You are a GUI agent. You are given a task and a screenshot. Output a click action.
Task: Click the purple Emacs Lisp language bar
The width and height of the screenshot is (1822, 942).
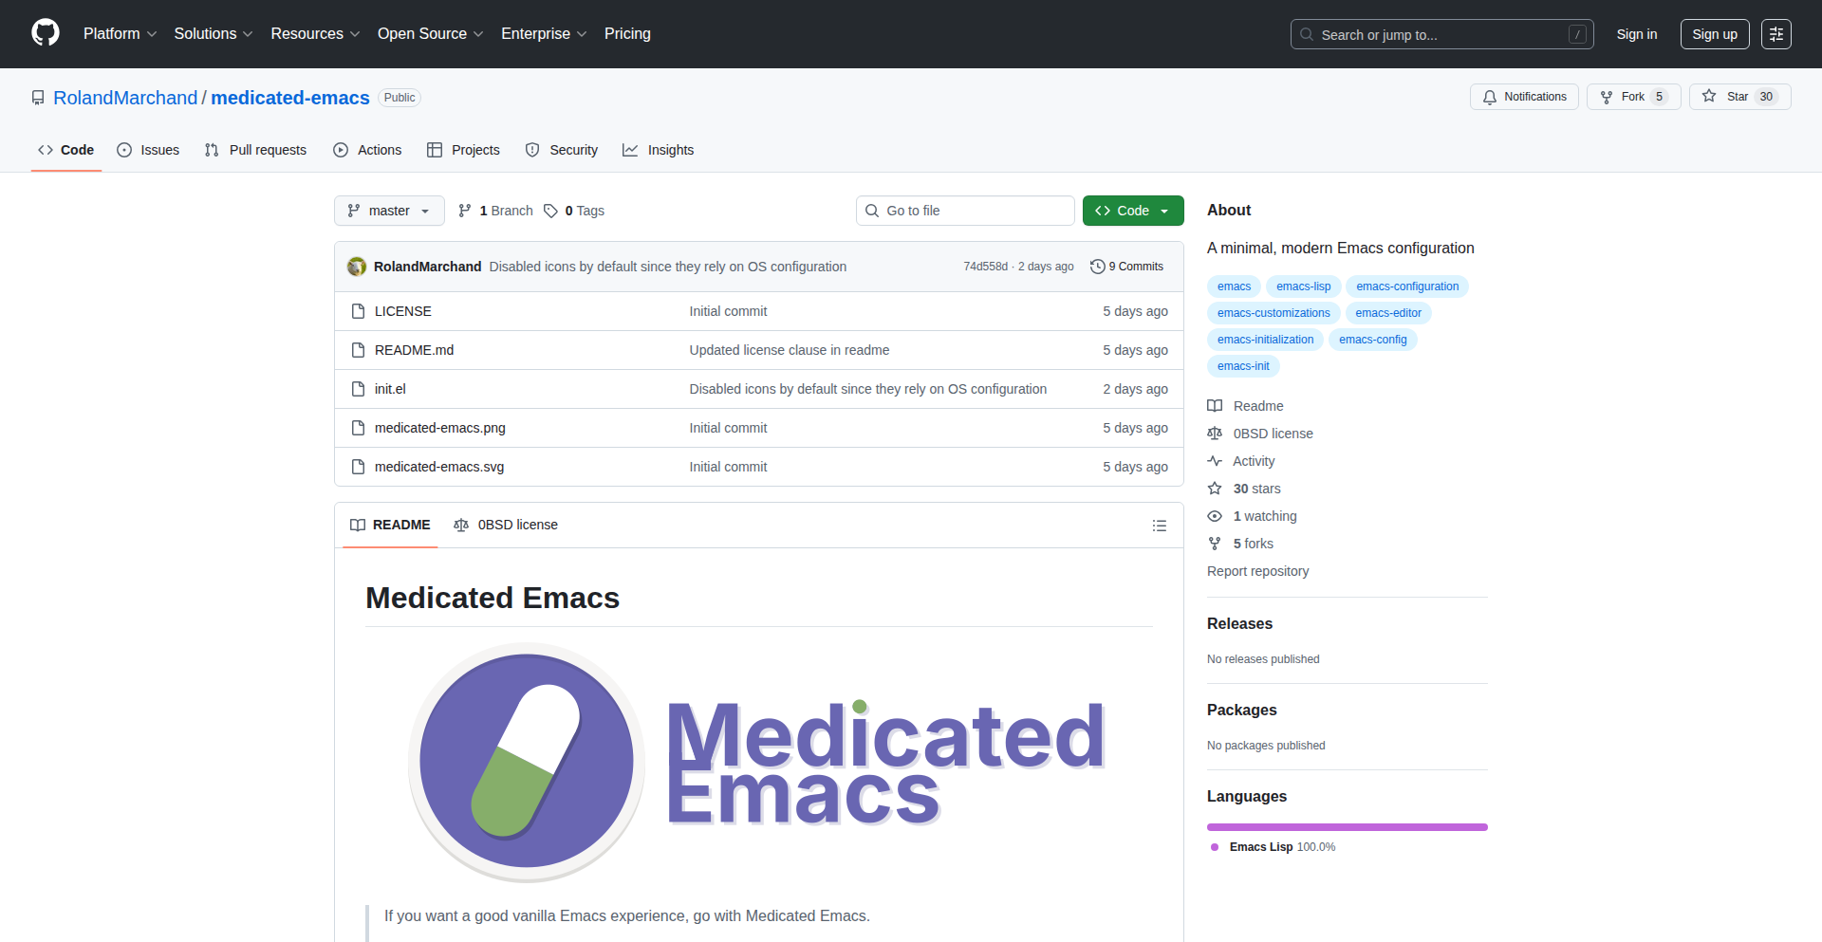pos(1348,827)
